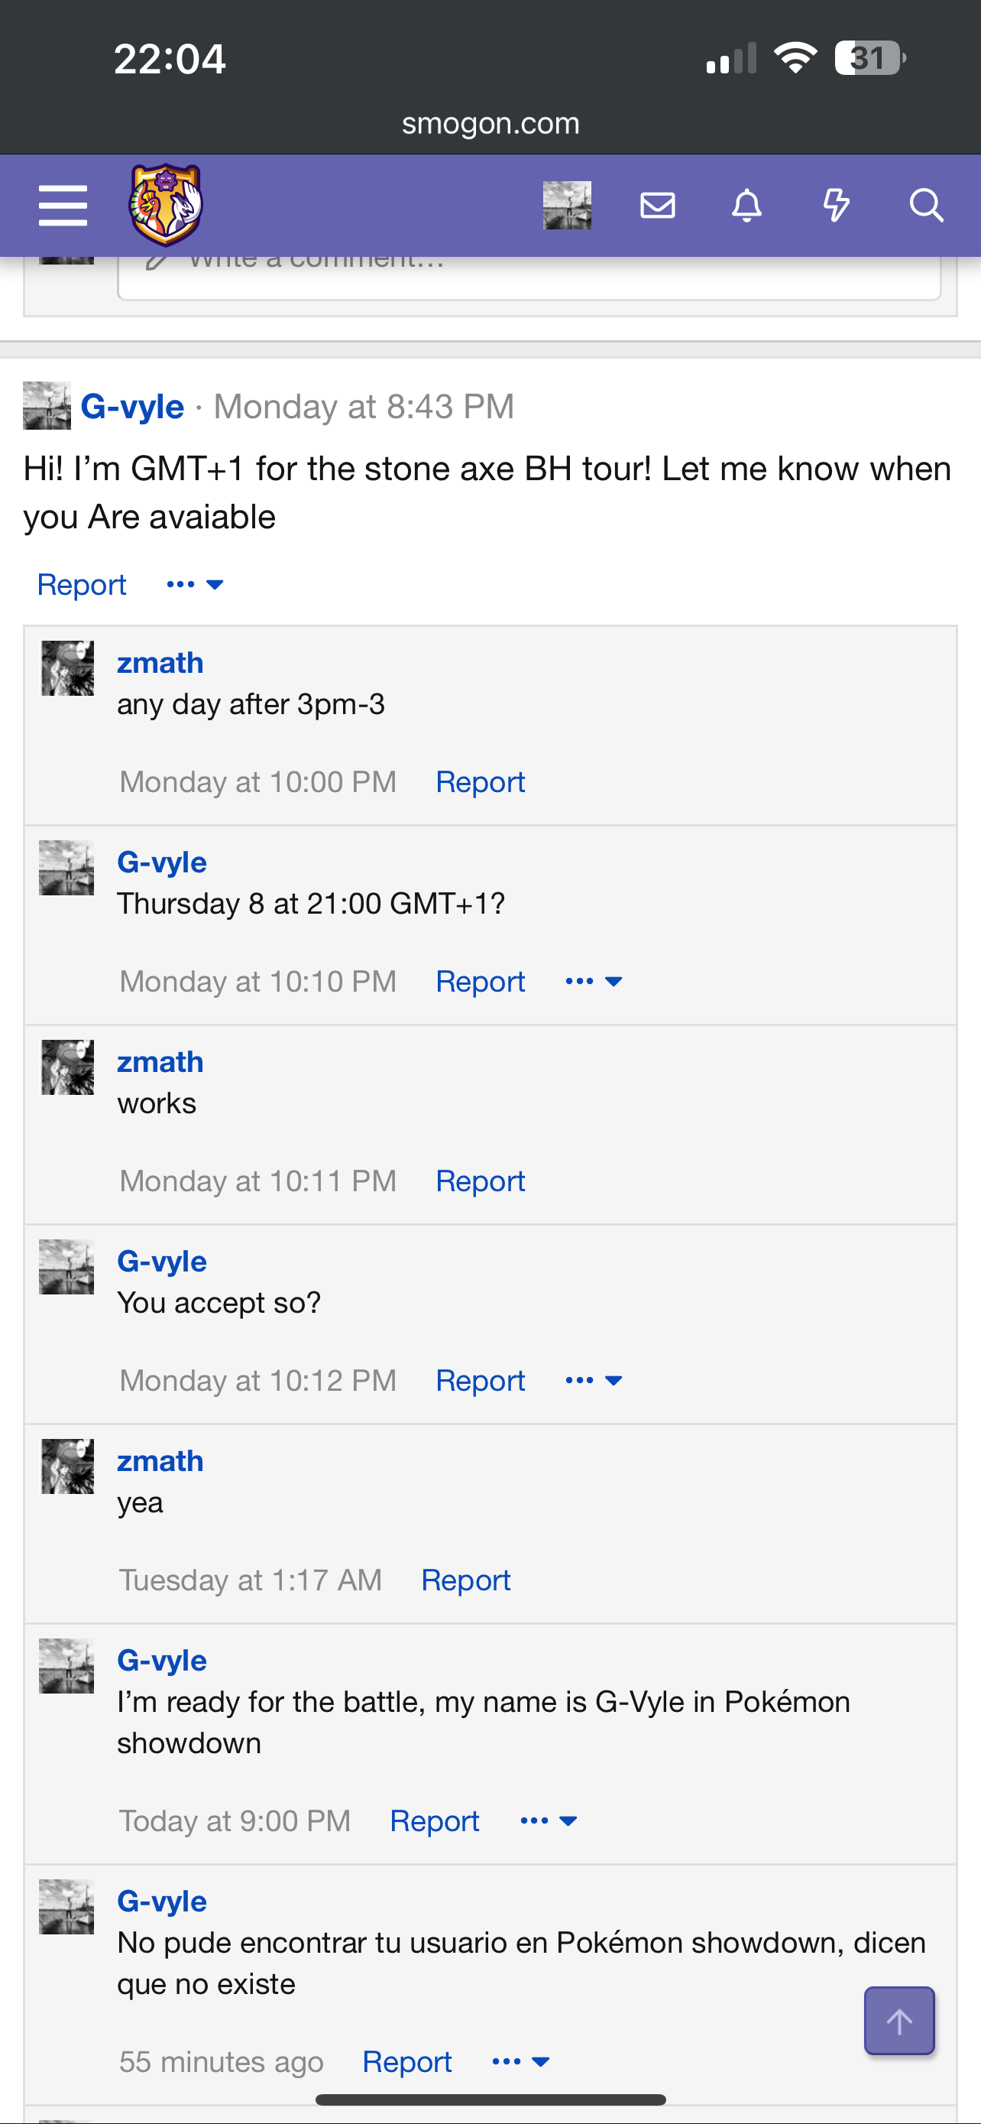Open zmath's profile from "yea" comment
981x2124 pixels.
[160, 1461]
